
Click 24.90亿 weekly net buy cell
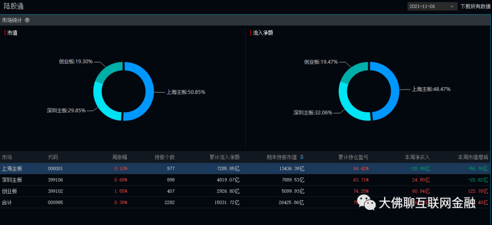coord(421,180)
